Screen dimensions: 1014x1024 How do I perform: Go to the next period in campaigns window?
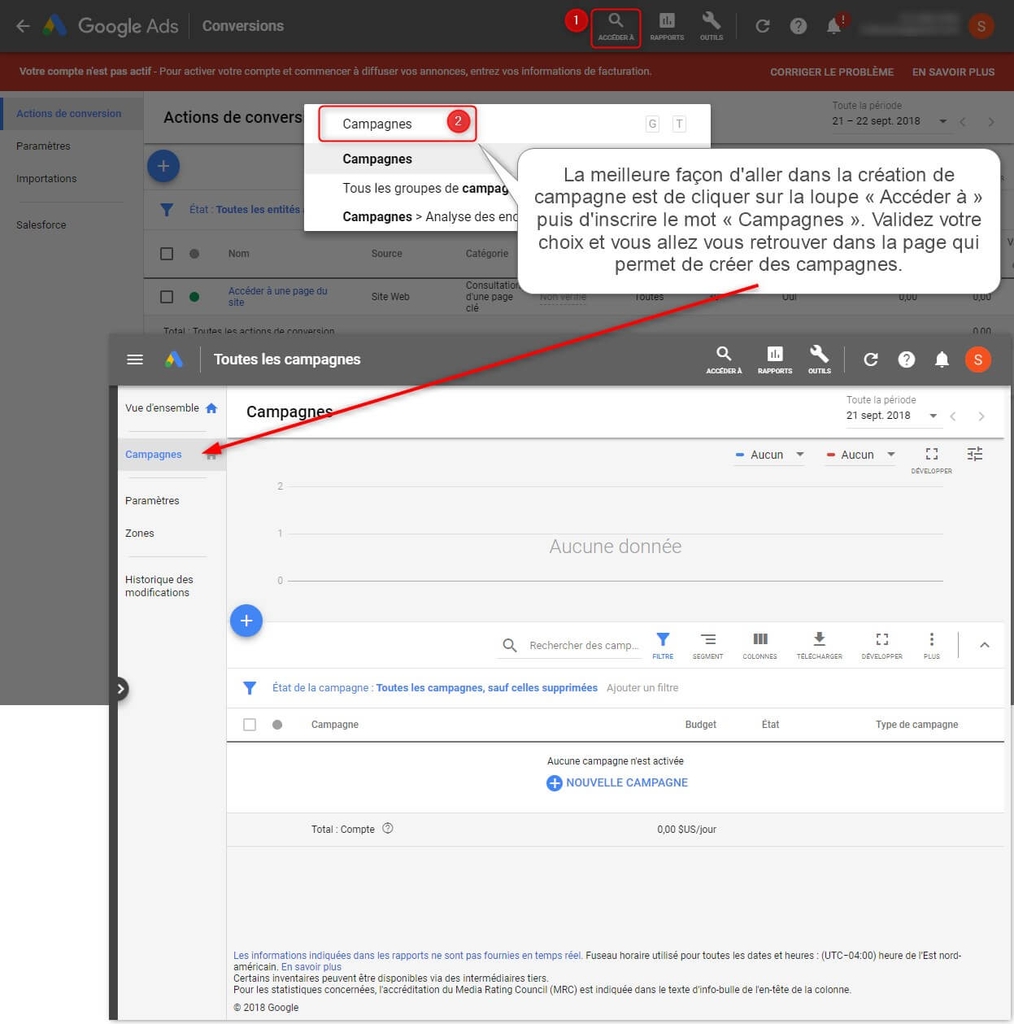pyautogui.click(x=981, y=416)
